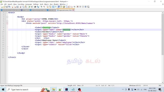Open the Search menu

tap(10, 4)
